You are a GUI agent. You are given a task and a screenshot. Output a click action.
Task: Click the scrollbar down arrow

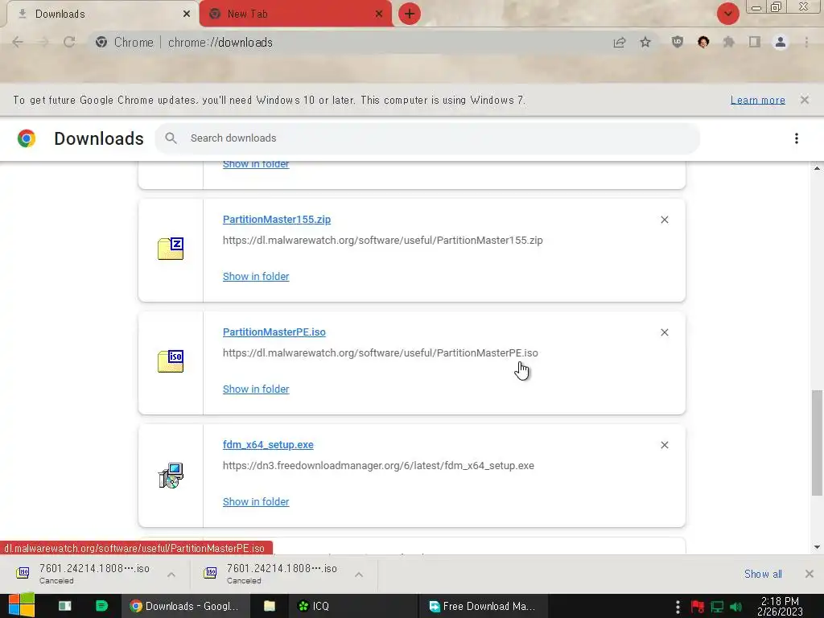tap(817, 547)
